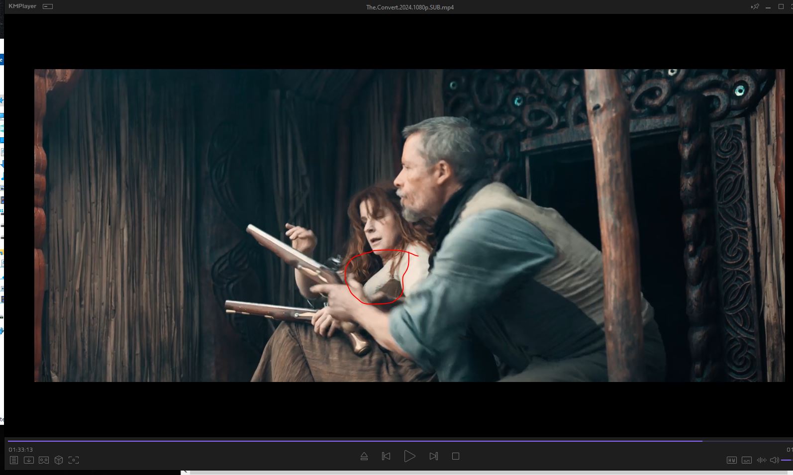Switch to compact mode via title bar icon
This screenshot has height=475, width=793.
(48, 6)
